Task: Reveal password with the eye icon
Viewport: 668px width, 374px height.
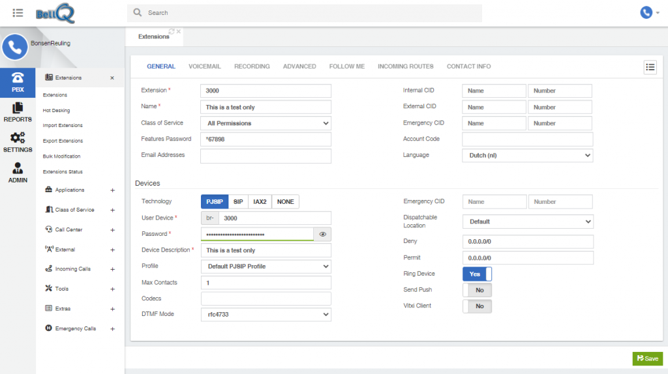Action: tap(322, 234)
